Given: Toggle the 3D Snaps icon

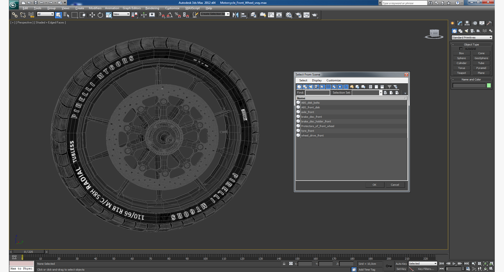Looking at the screenshot, I should point(162,15).
